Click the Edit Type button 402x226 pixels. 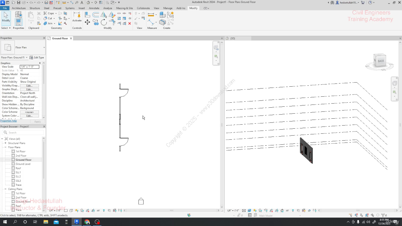pyautogui.click(x=37, y=57)
